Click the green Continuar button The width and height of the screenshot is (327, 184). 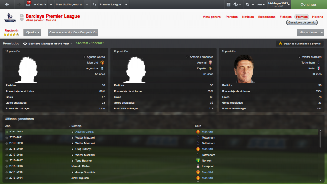[309, 4]
